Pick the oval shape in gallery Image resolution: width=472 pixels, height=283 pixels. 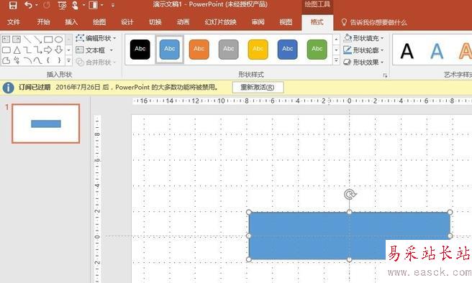coord(59,39)
